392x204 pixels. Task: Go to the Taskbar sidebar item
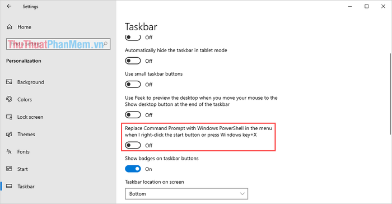tap(26, 187)
